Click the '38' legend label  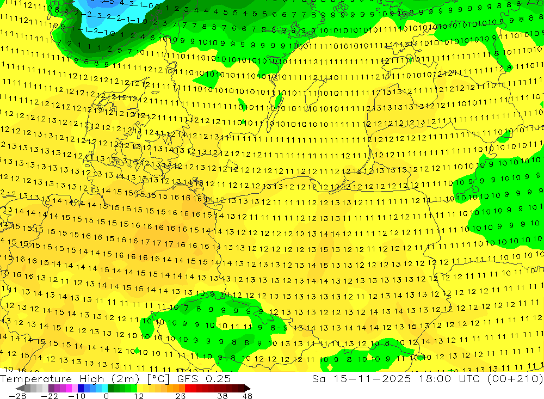tap(222, 396)
